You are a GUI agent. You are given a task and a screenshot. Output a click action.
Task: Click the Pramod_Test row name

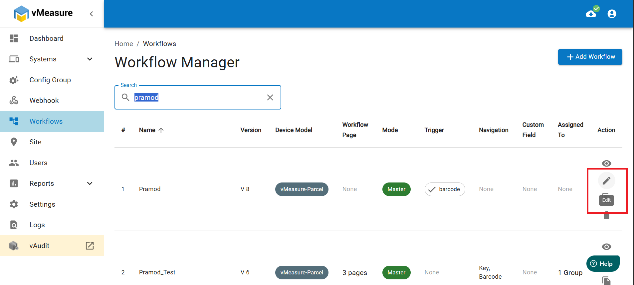(157, 272)
